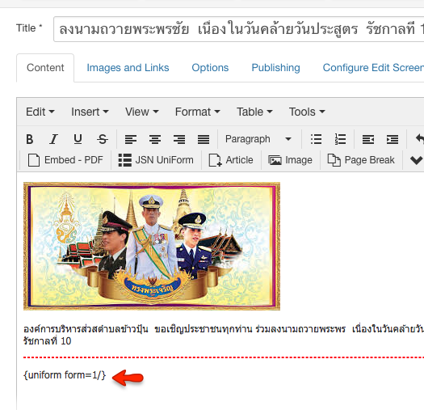Click the Page Break button
The height and width of the screenshot is (410, 424).
(x=361, y=160)
